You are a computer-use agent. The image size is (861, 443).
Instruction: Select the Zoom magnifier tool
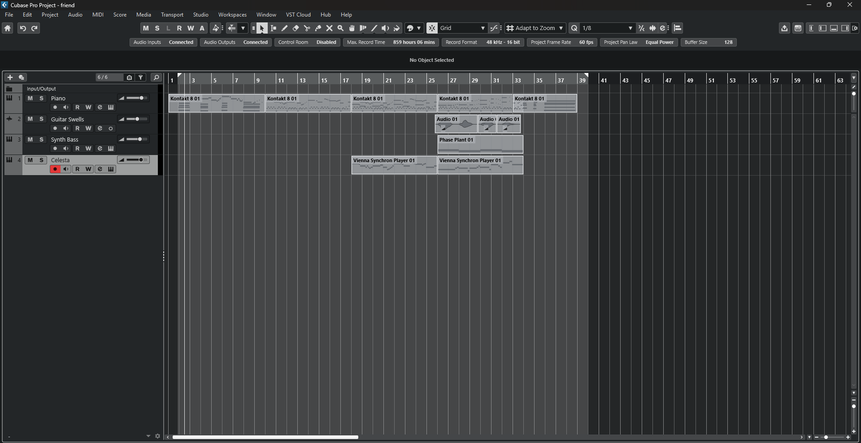(340, 28)
